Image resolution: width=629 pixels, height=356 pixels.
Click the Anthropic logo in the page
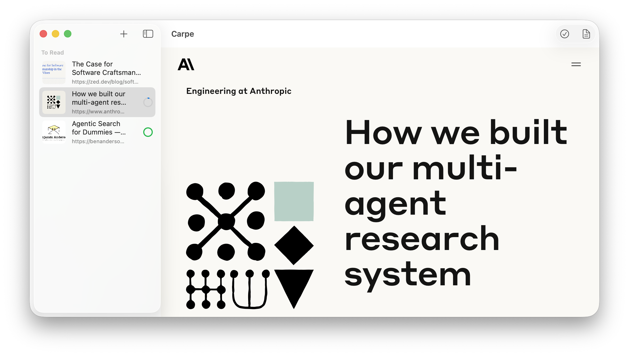tap(186, 64)
